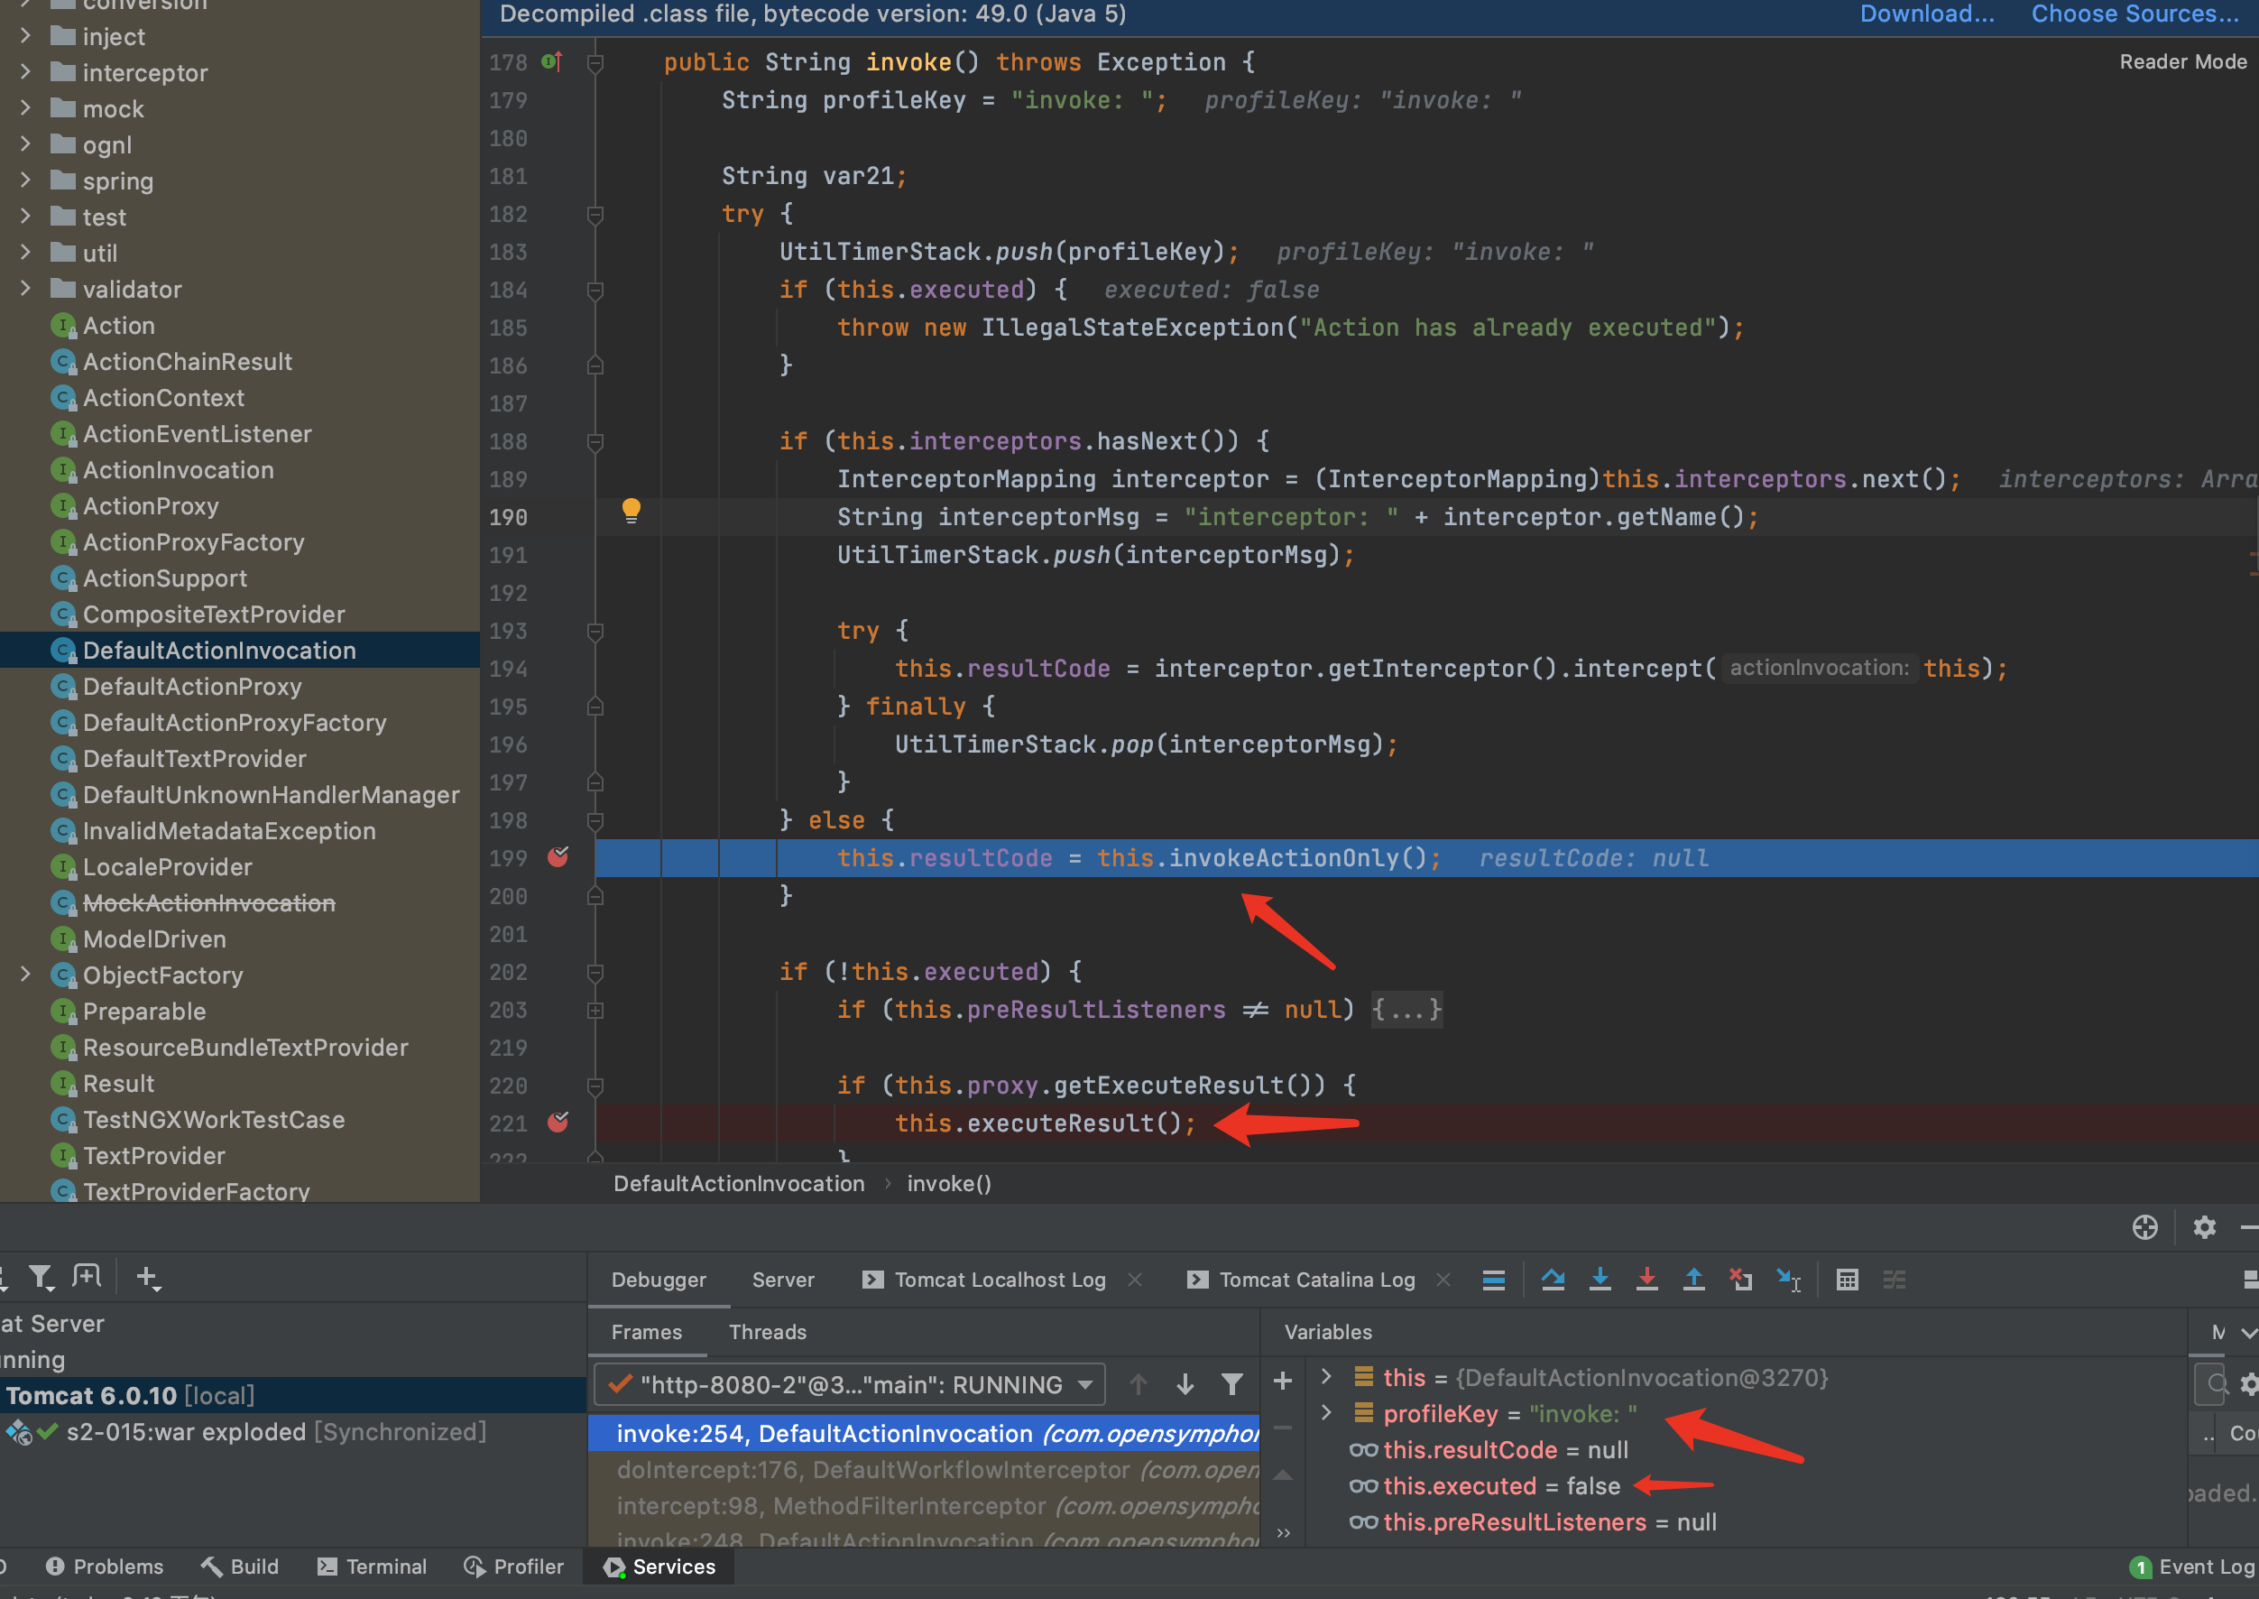The height and width of the screenshot is (1599, 2259).
Task: Select the doIntercept:176 stack frame
Action: click(x=925, y=1469)
